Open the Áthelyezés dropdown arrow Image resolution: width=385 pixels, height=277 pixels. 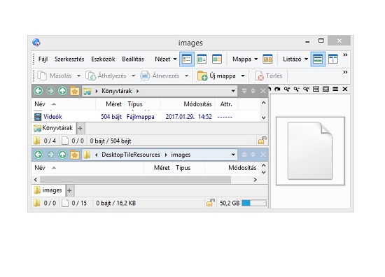point(133,76)
